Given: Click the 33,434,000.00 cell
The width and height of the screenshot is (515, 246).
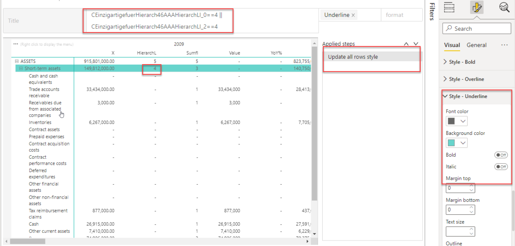Looking at the screenshot, I should click(x=100, y=90).
